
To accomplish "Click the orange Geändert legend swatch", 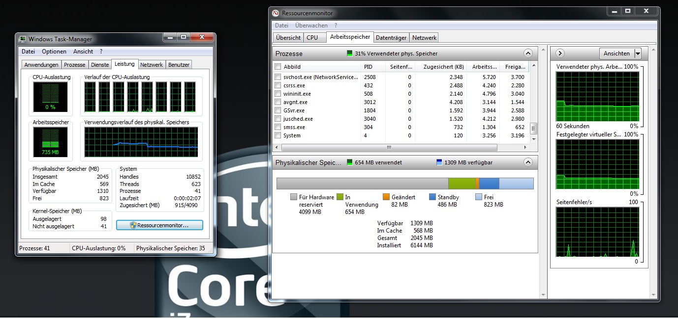I will click(386, 197).
